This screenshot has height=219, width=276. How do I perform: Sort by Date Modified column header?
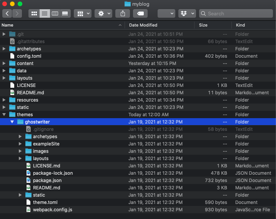tap(160, 25)
